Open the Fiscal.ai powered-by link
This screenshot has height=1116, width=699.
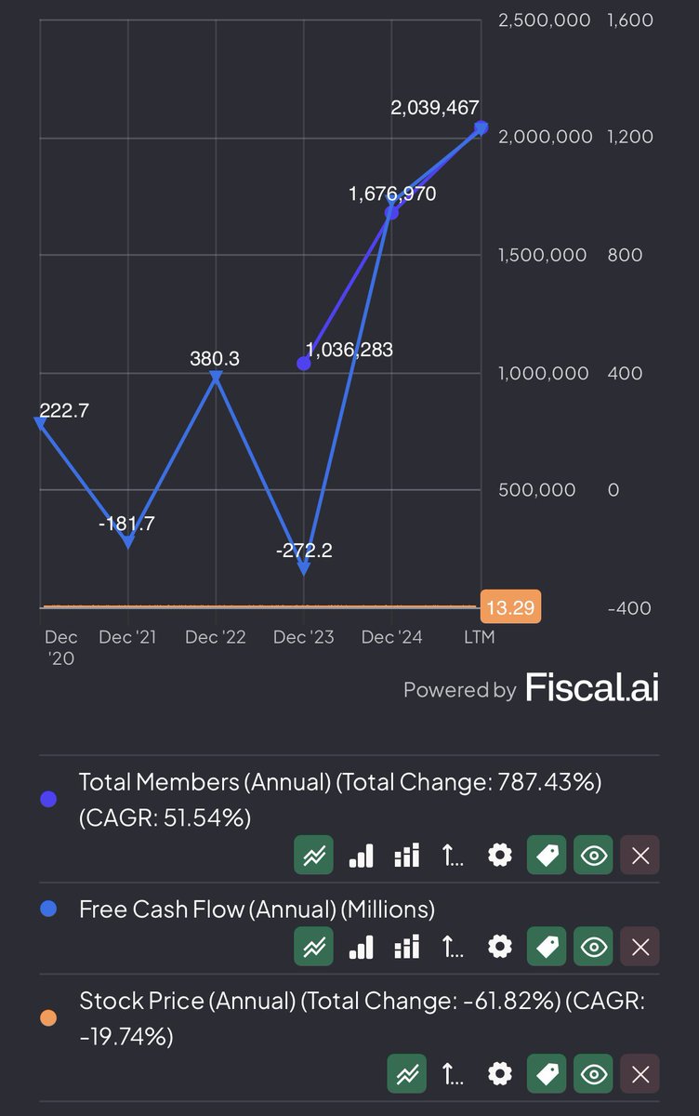click(592, 688)
